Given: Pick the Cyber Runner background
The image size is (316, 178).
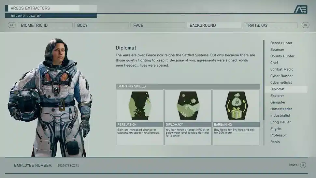Looking at the screenshot, I should pos(281,76).
